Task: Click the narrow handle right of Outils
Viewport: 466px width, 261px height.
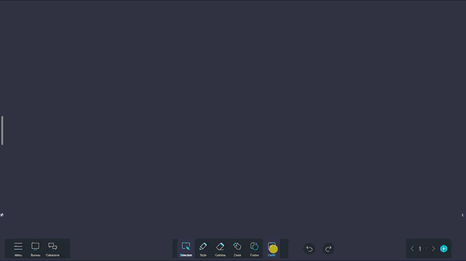Action: click(284, 248)
